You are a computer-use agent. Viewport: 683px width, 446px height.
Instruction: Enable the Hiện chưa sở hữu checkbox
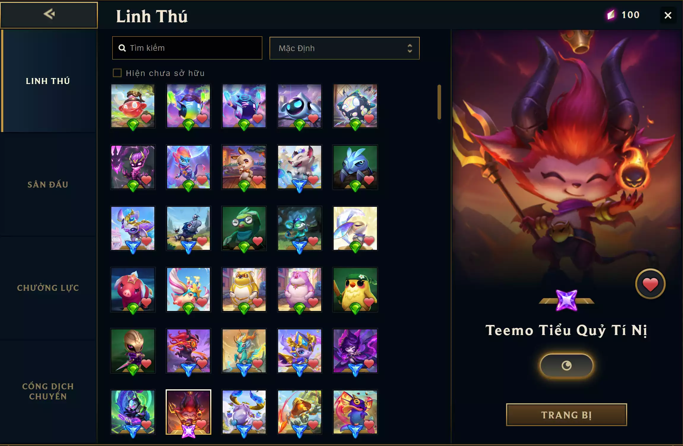[x=117, y=73]
